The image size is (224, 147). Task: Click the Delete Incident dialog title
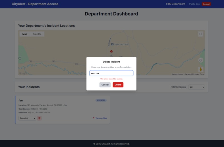pos(111,62)
